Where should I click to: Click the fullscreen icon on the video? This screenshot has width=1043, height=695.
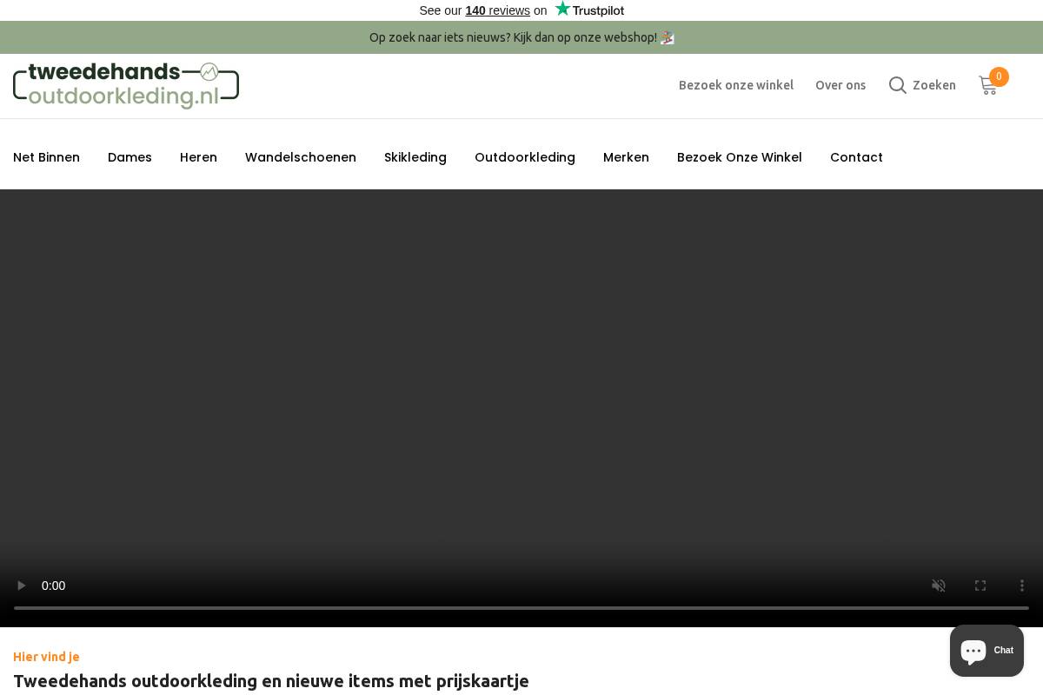coord(980,586)
